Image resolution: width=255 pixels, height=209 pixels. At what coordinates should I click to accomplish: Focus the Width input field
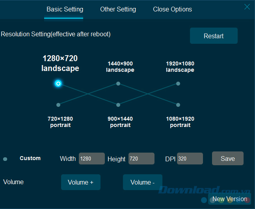(91, 159)
